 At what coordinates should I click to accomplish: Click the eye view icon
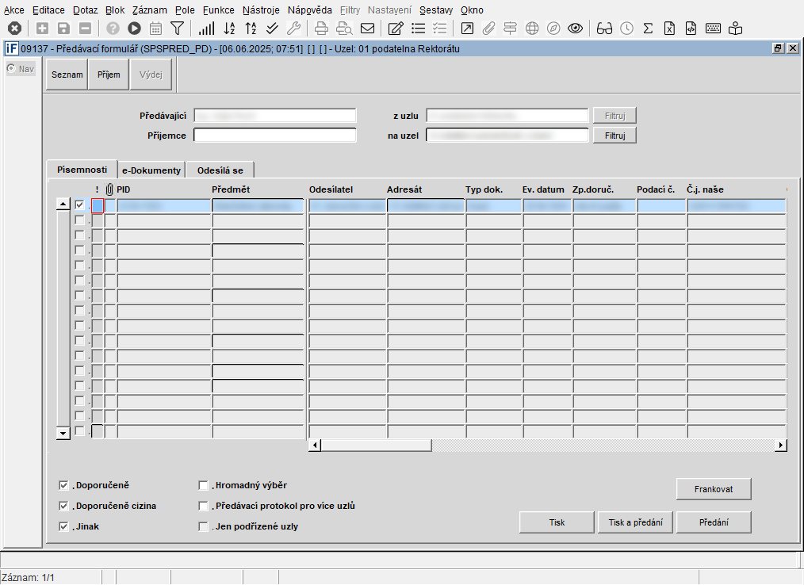pos(576,29)
